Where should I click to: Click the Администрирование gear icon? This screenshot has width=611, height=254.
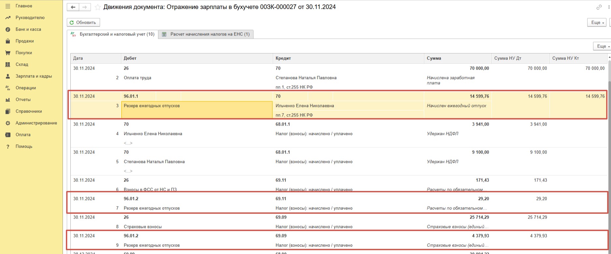coord(8,123)
